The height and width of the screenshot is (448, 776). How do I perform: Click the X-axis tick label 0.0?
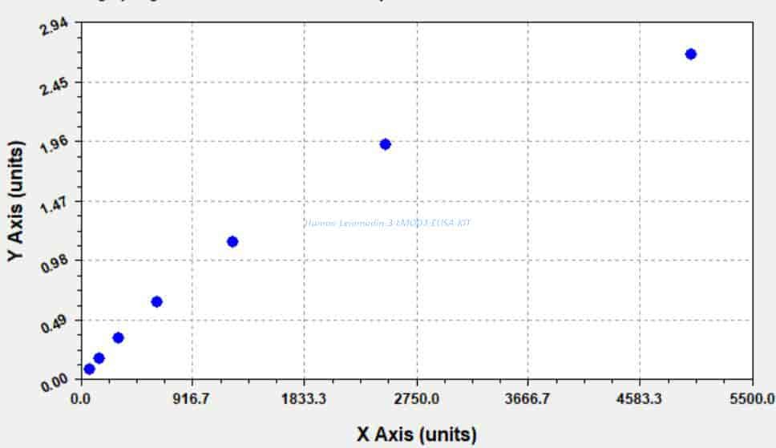click(80, 398)
